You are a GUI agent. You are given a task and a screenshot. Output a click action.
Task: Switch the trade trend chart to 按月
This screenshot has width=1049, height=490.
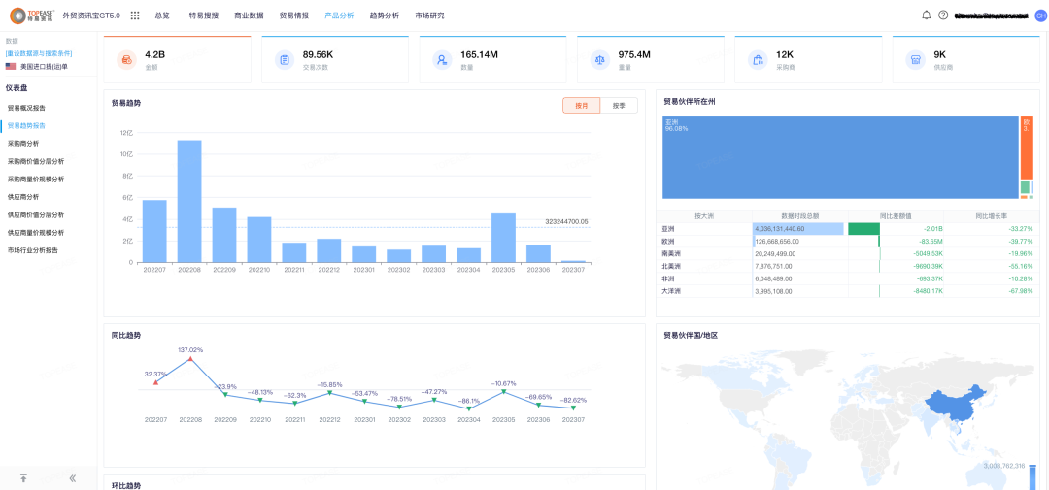(x=582, y=106)
